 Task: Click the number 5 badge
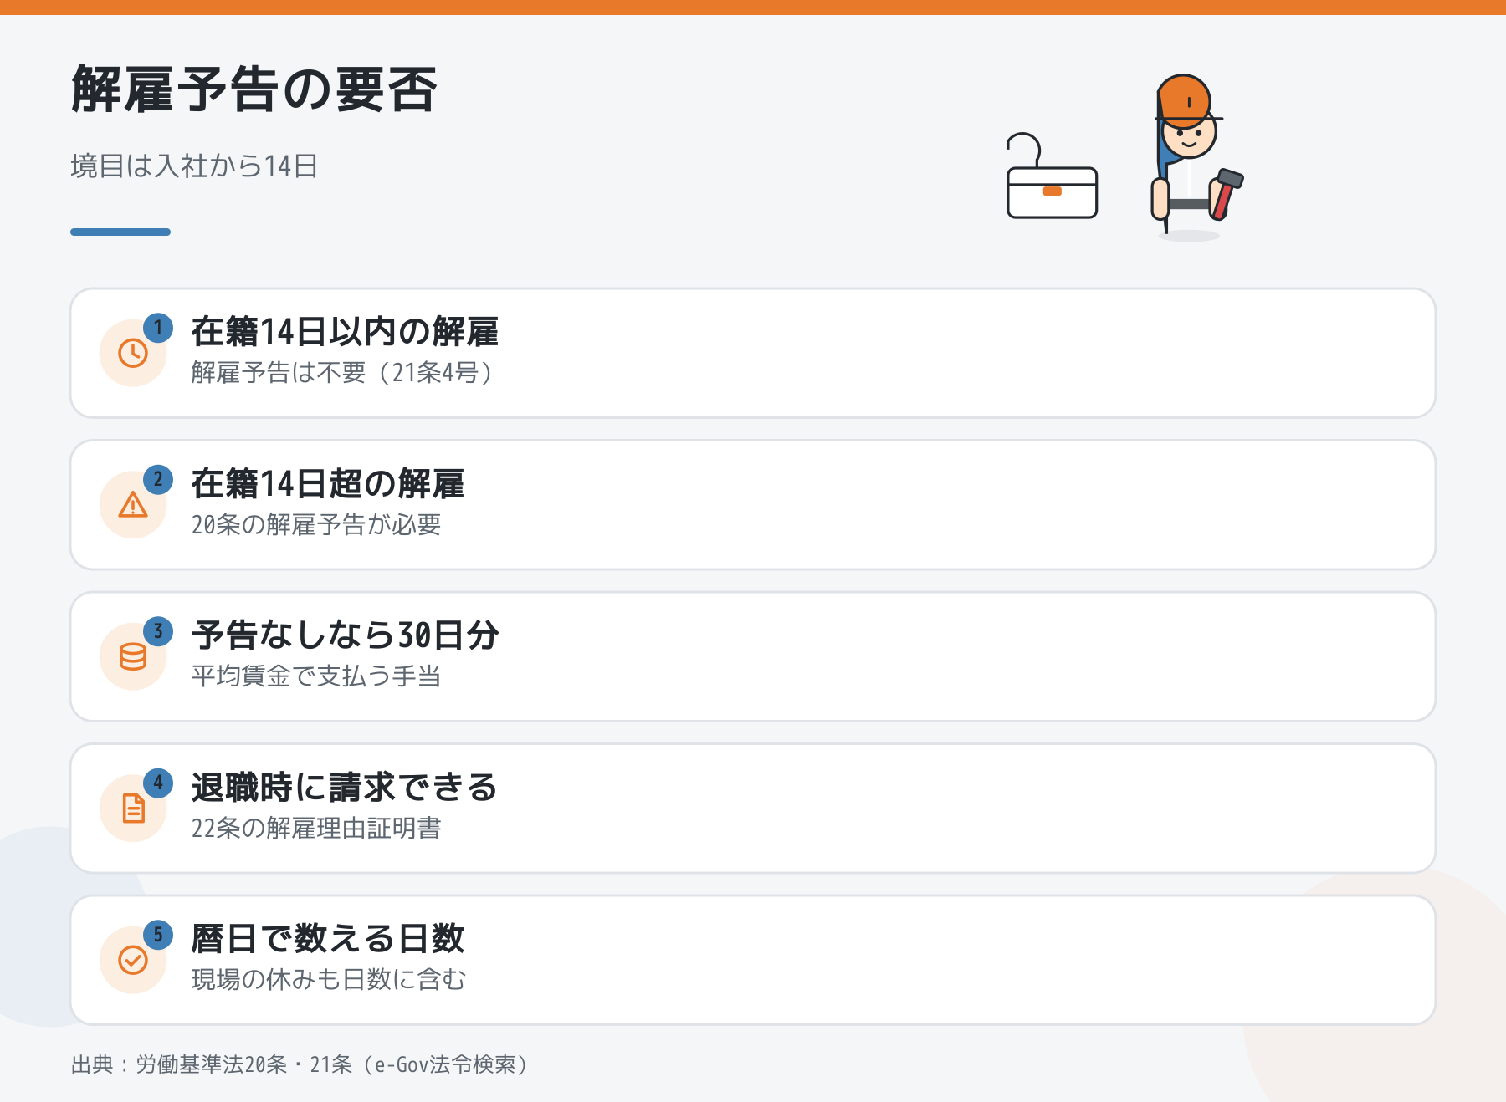[158, 935]
